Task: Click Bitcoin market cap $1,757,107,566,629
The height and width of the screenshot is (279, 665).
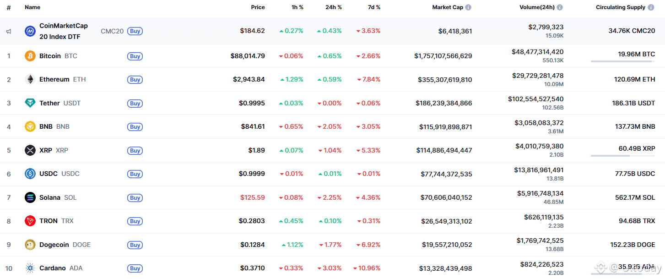Action: pos(443,56)
